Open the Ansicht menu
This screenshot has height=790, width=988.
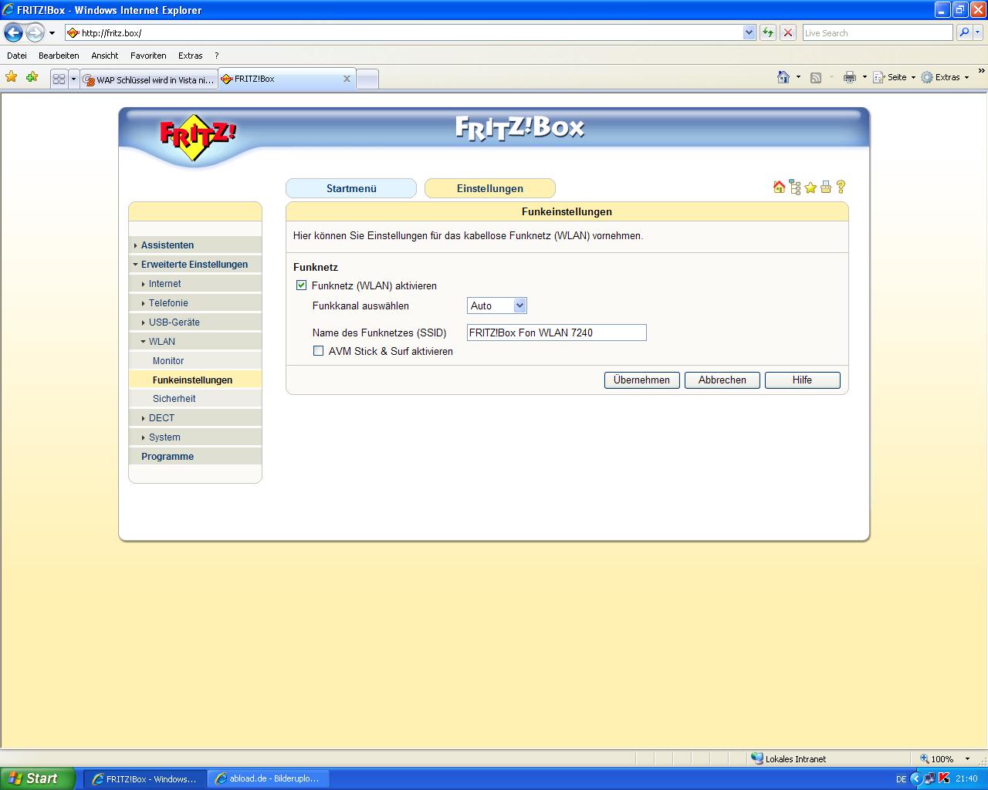(104, 56)
